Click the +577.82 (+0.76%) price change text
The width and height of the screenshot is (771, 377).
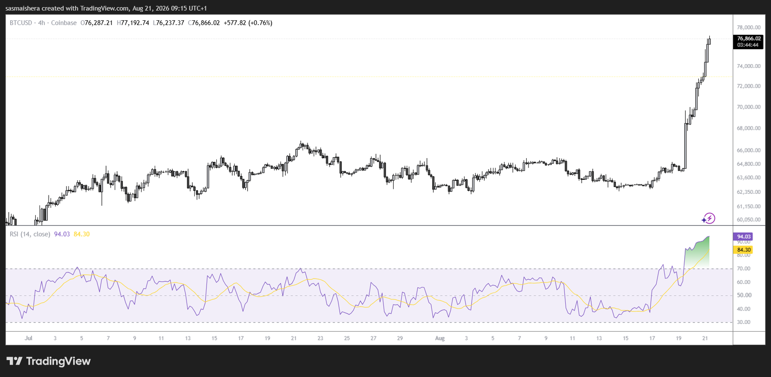[x=248, y=23]
